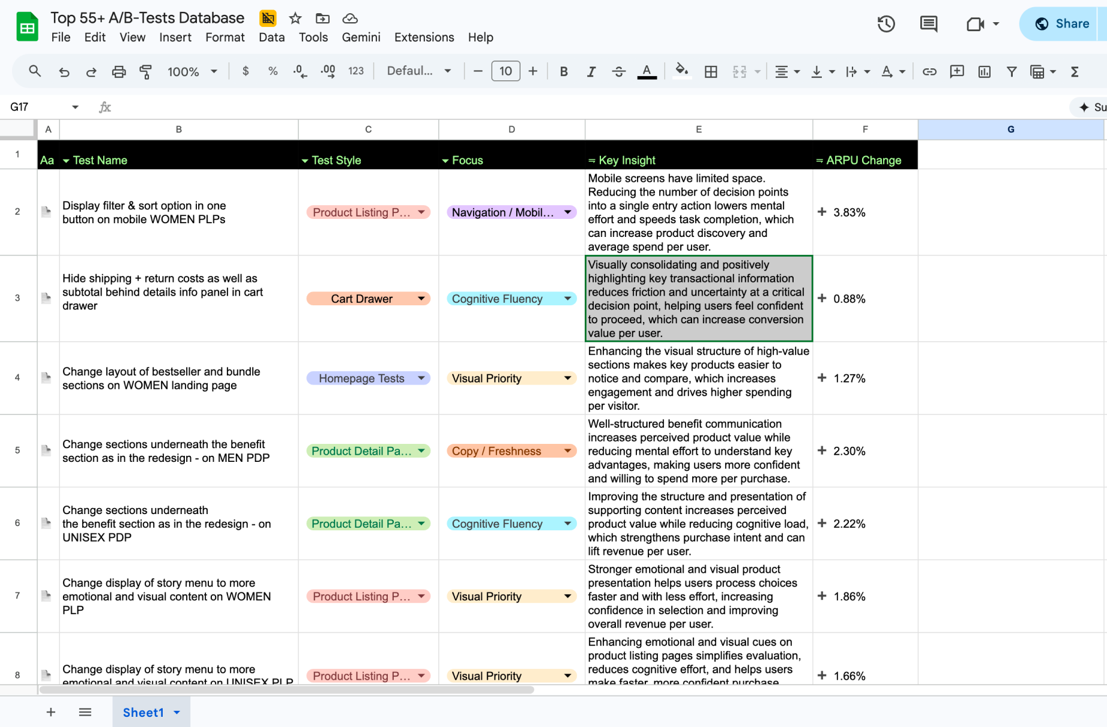The width and height of the screenshot is (1107, 727).
Task: Toggle italic text formatting
Action: tap(591, 71)
